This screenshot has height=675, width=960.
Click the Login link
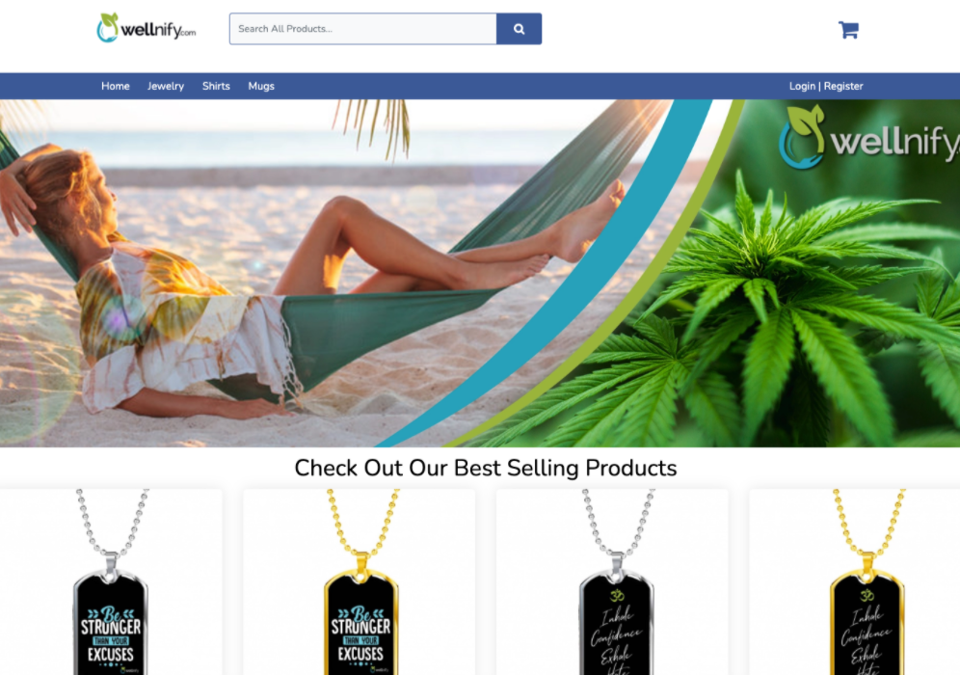802,87
